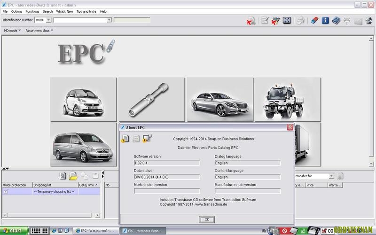
Task: Click the on-screen keyboard icon in taskbar
Action: pyautogui.click(x=39, y=231)
